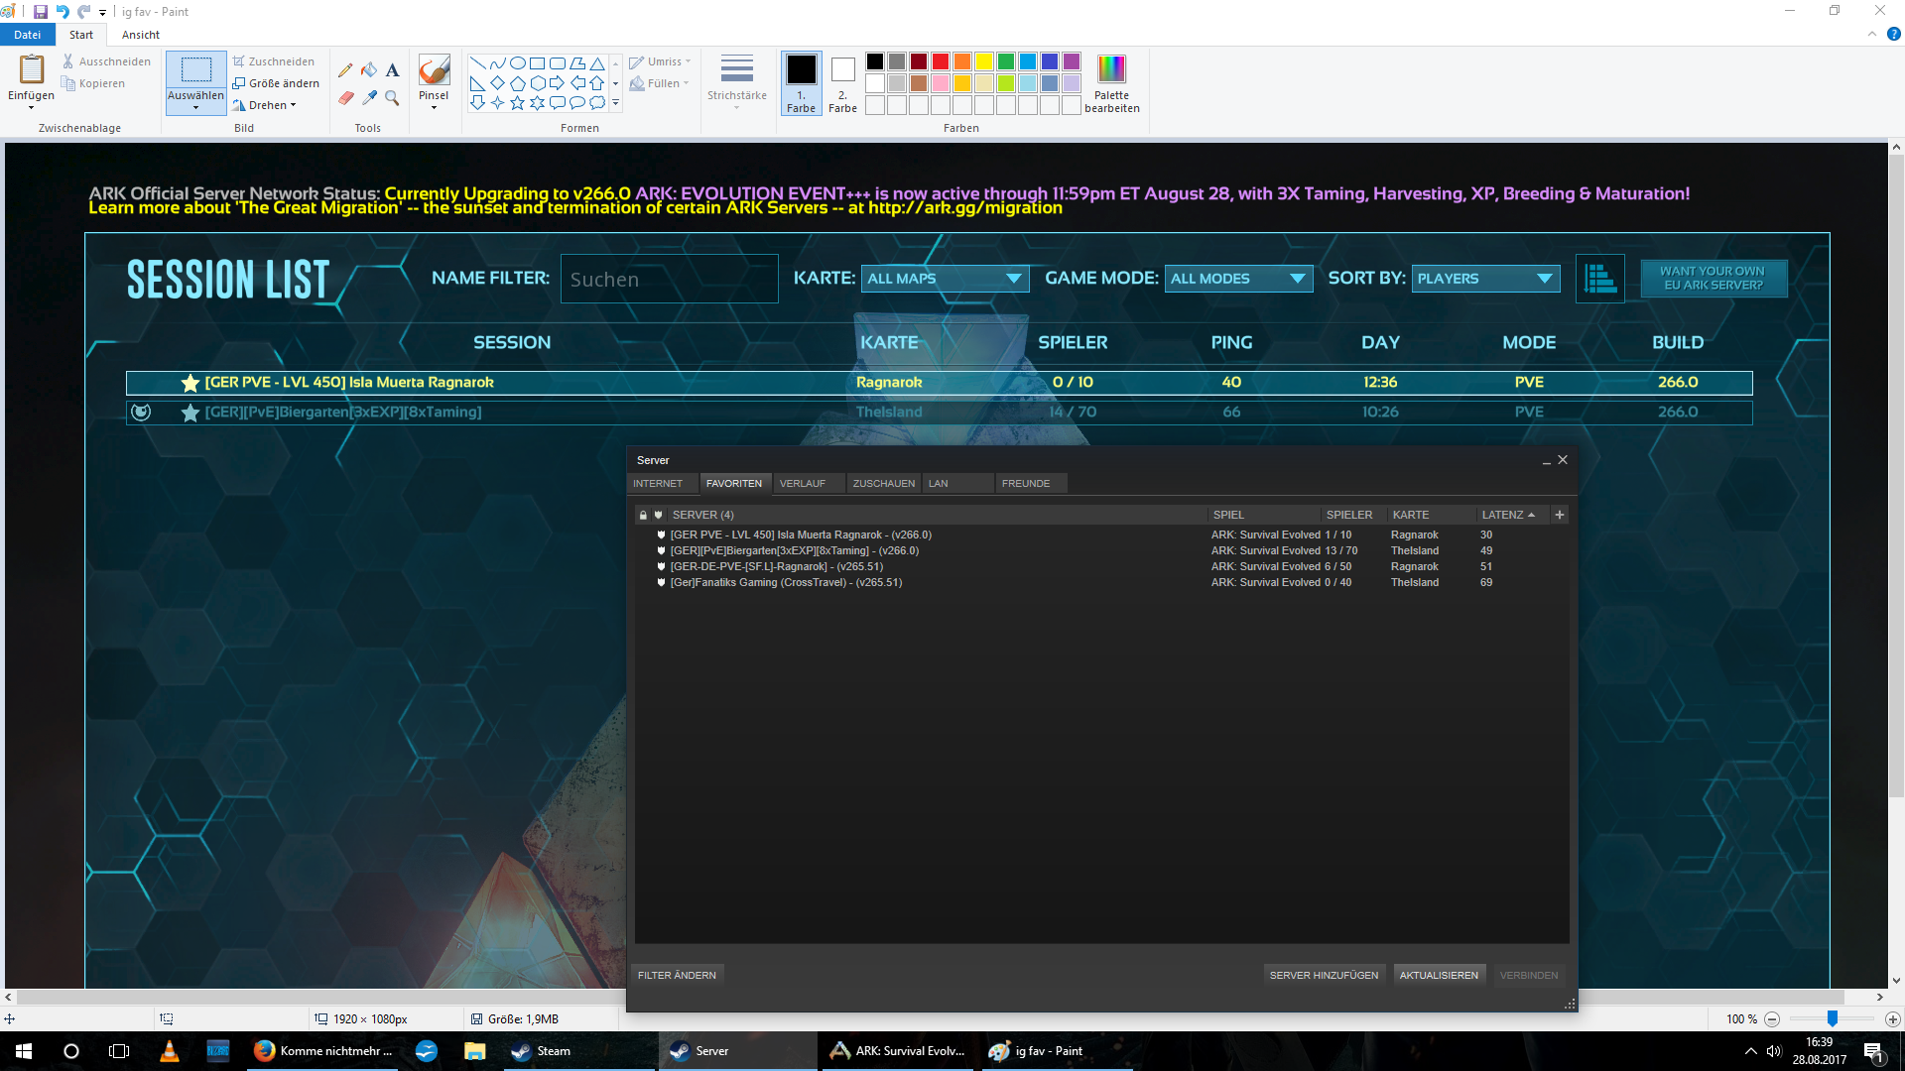This screenshot has width=1905, height=1071.
Task: Activate the 1. Farbe color slot
Action: point(801,82)
